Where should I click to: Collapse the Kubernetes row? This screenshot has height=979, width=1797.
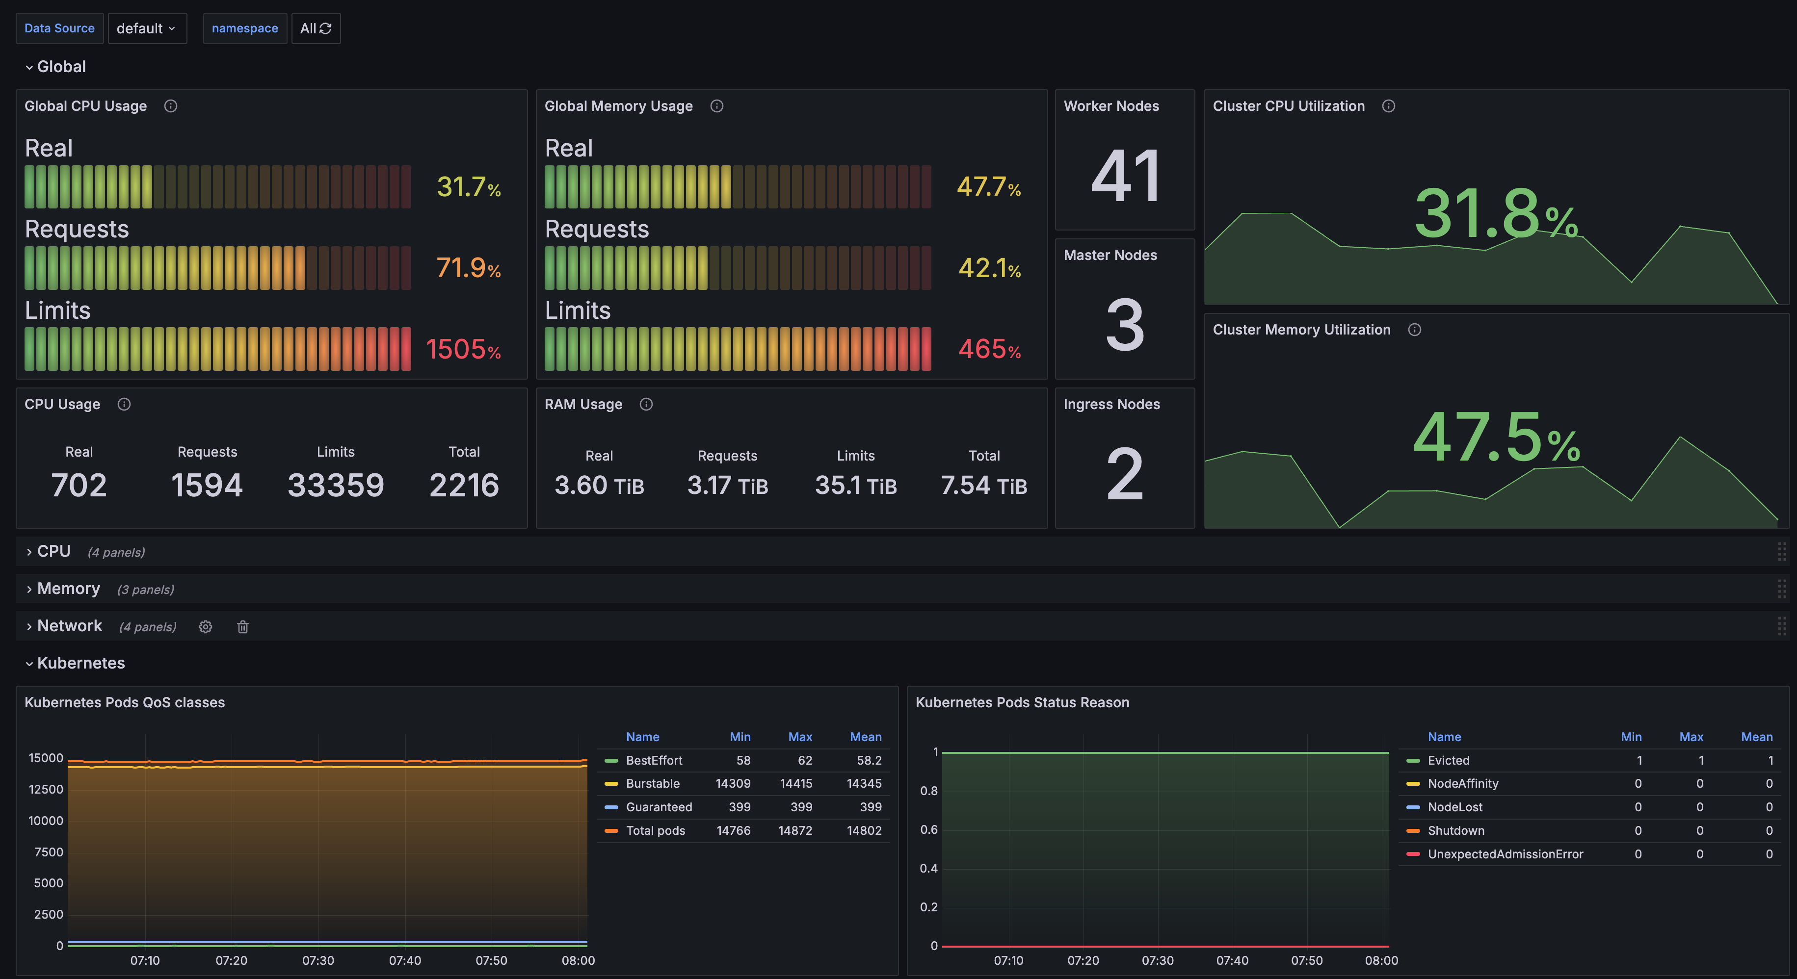point(80,663)
